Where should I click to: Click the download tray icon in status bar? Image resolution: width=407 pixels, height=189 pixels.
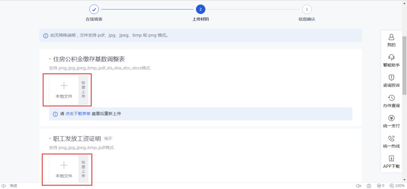click(x=369, y=186)
